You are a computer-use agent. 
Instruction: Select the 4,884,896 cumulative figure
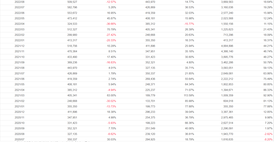(x=226, y=46)
